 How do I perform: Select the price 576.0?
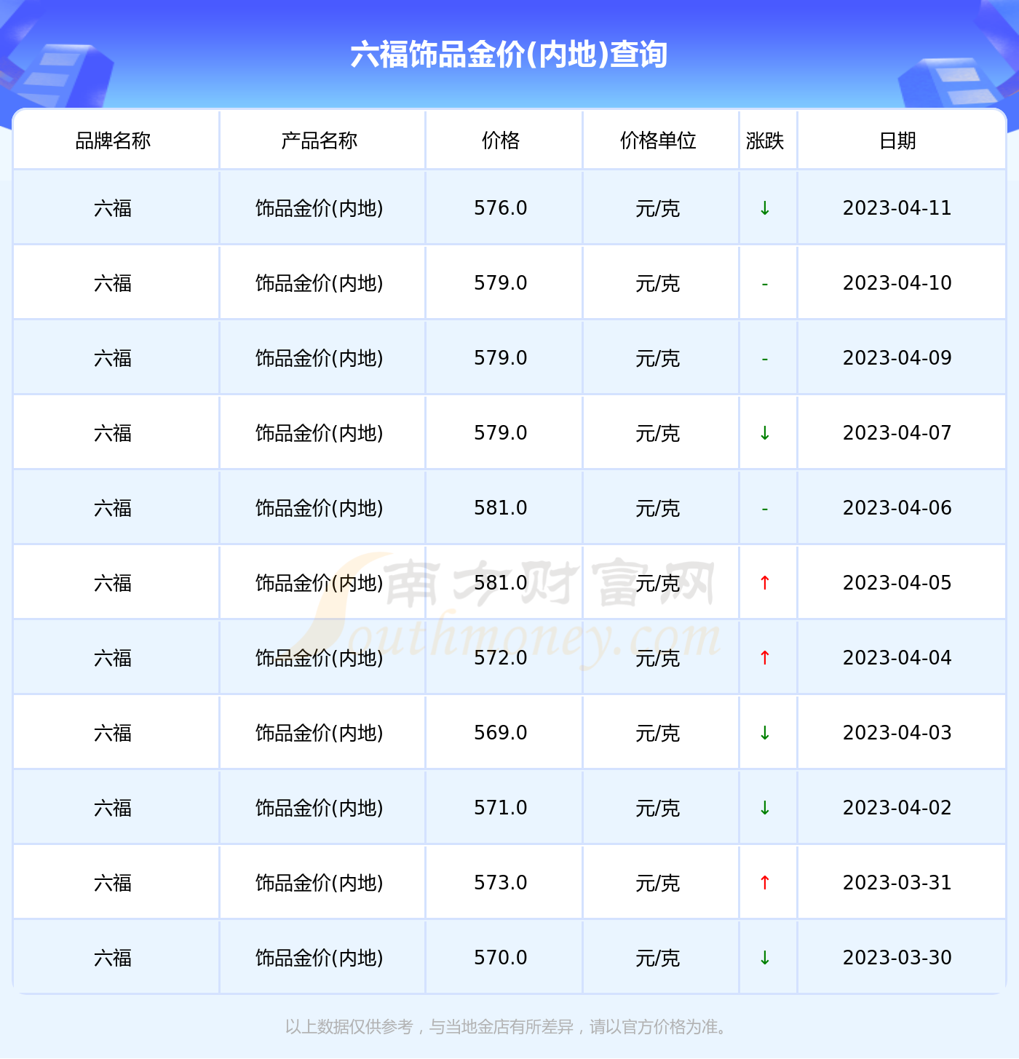pos(501,208)
